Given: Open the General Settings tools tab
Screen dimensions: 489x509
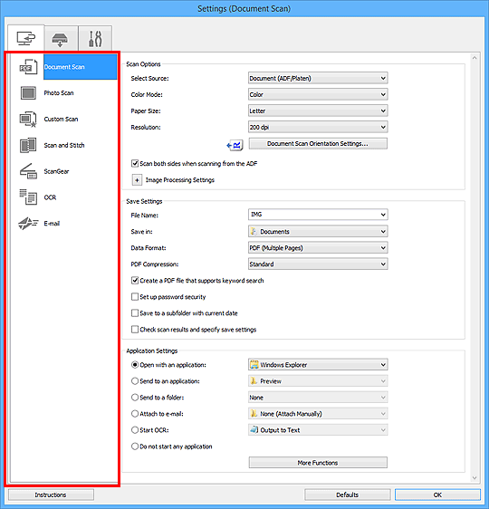Looking at the screenshot, I should pyautogui.click(x=95, y=39).
